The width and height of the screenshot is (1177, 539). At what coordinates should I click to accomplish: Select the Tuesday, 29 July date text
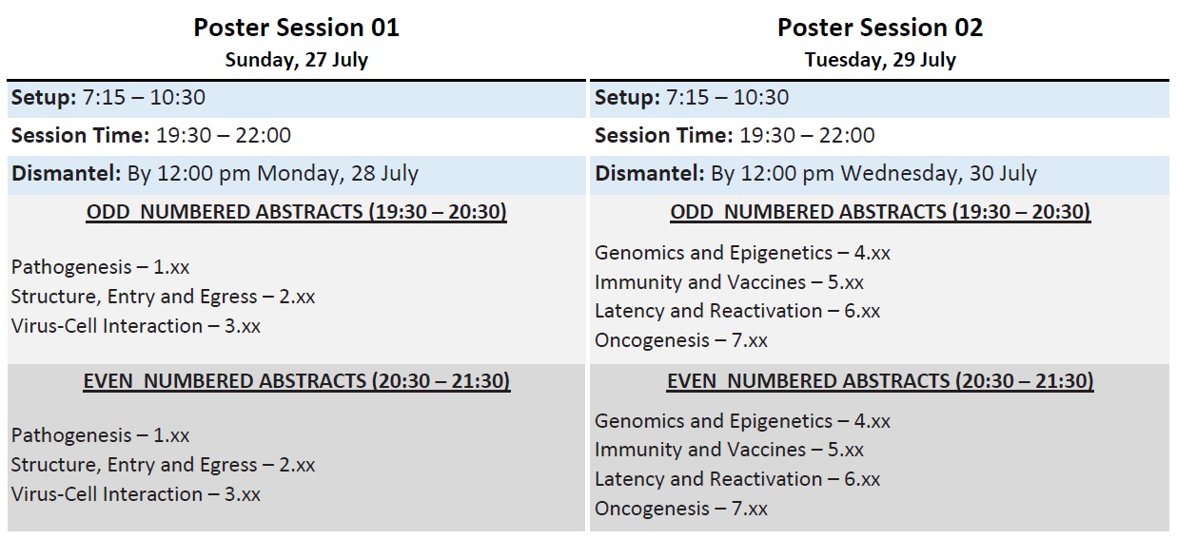click(880, 60)
